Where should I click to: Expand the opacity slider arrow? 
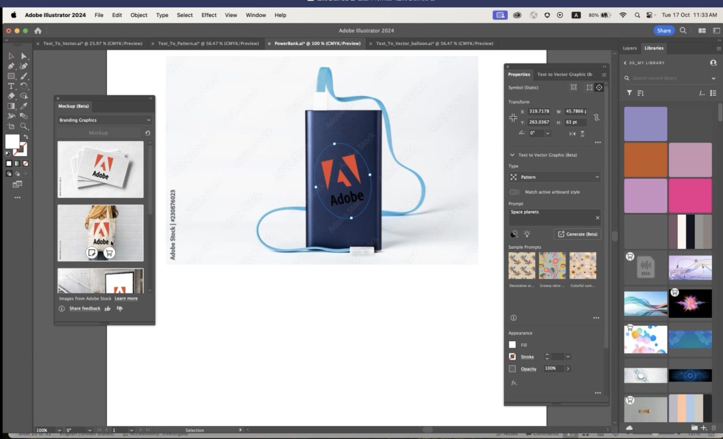click(x=568, y=369)
